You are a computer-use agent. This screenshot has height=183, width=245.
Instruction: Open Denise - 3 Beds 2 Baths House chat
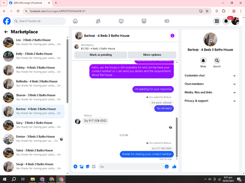click(33, 139)
